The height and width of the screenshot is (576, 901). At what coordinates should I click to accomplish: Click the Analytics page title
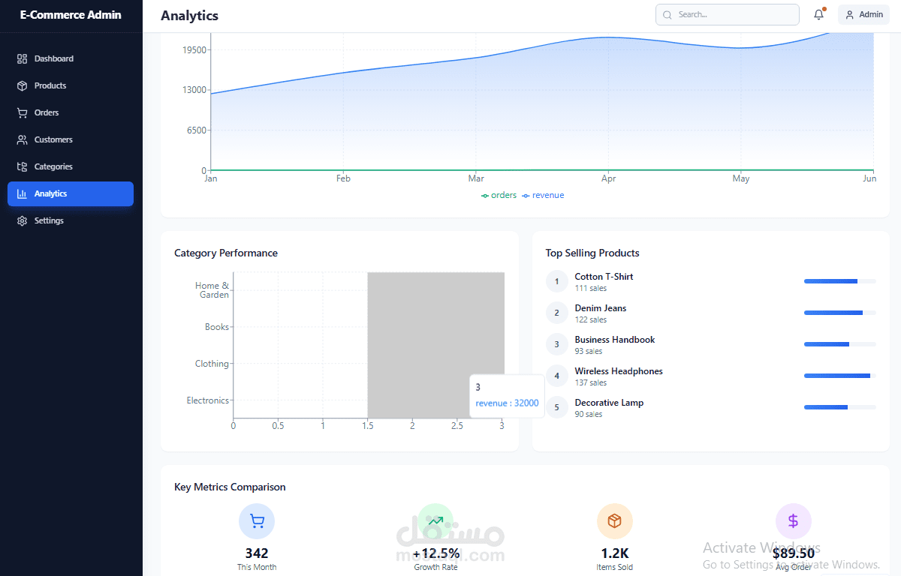point(190,16)
